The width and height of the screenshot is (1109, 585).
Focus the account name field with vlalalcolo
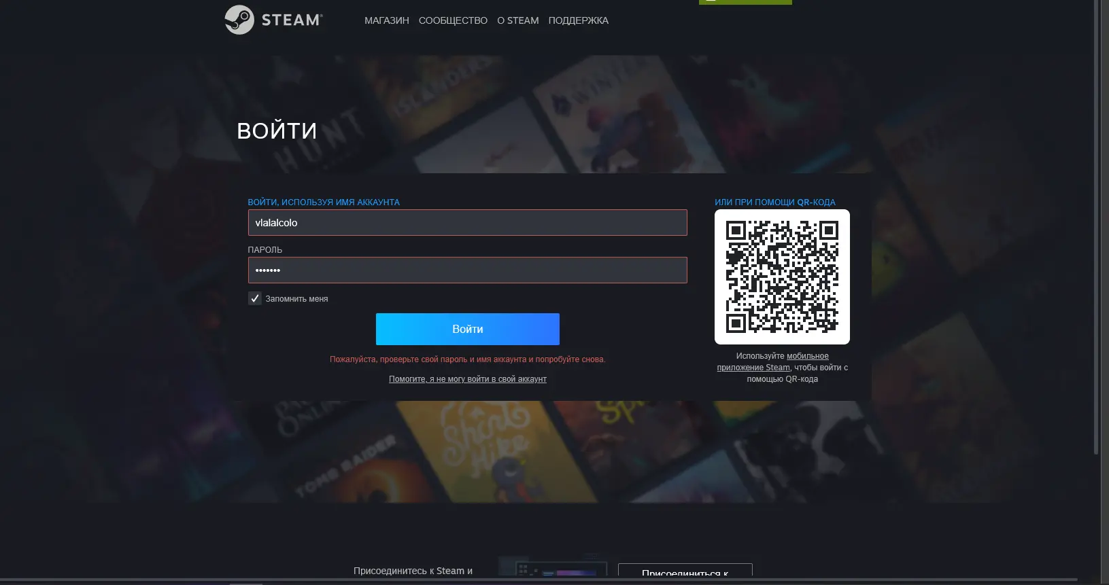click(467, 223)
